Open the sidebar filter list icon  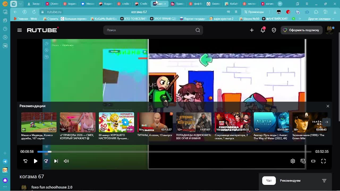pyautogui.click(x=324, y=181)
